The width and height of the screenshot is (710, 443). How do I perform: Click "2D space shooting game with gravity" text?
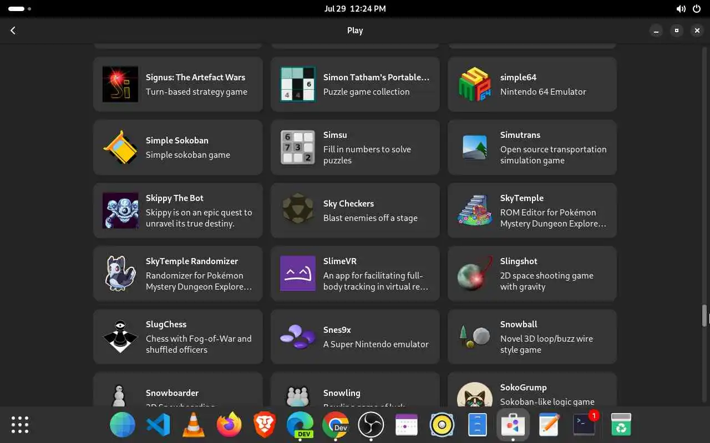[x=546, y=281]
